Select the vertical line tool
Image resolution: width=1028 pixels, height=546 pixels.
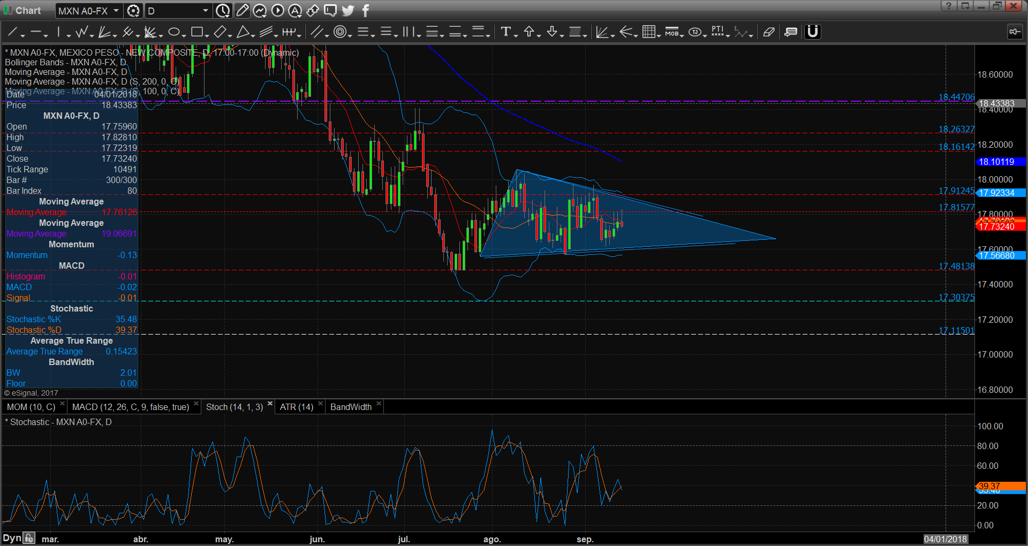point(59,32)
